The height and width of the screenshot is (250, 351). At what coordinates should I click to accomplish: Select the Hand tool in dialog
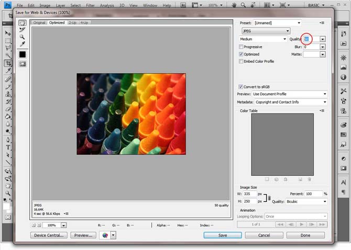[x=22, y=23]
